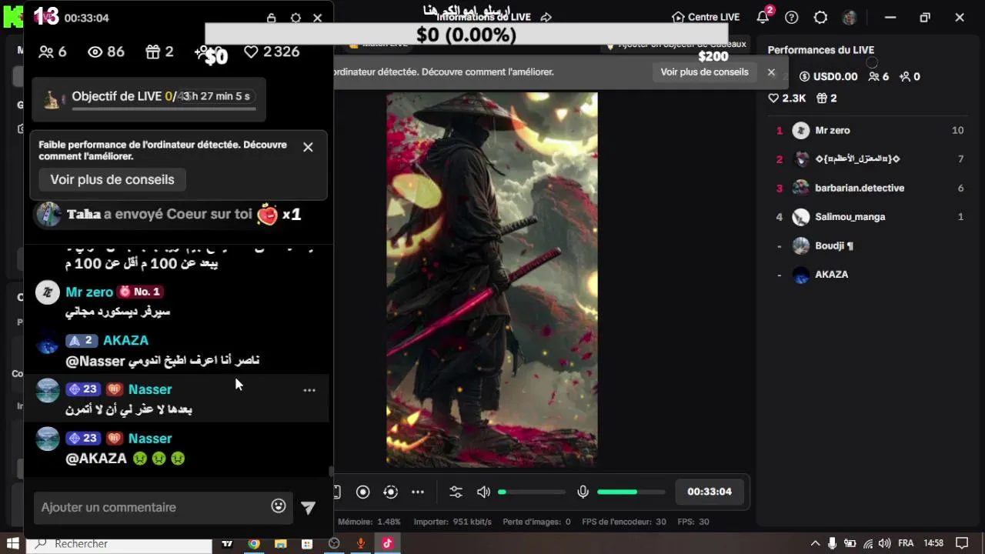Open the more options dots in control bar

418,492
